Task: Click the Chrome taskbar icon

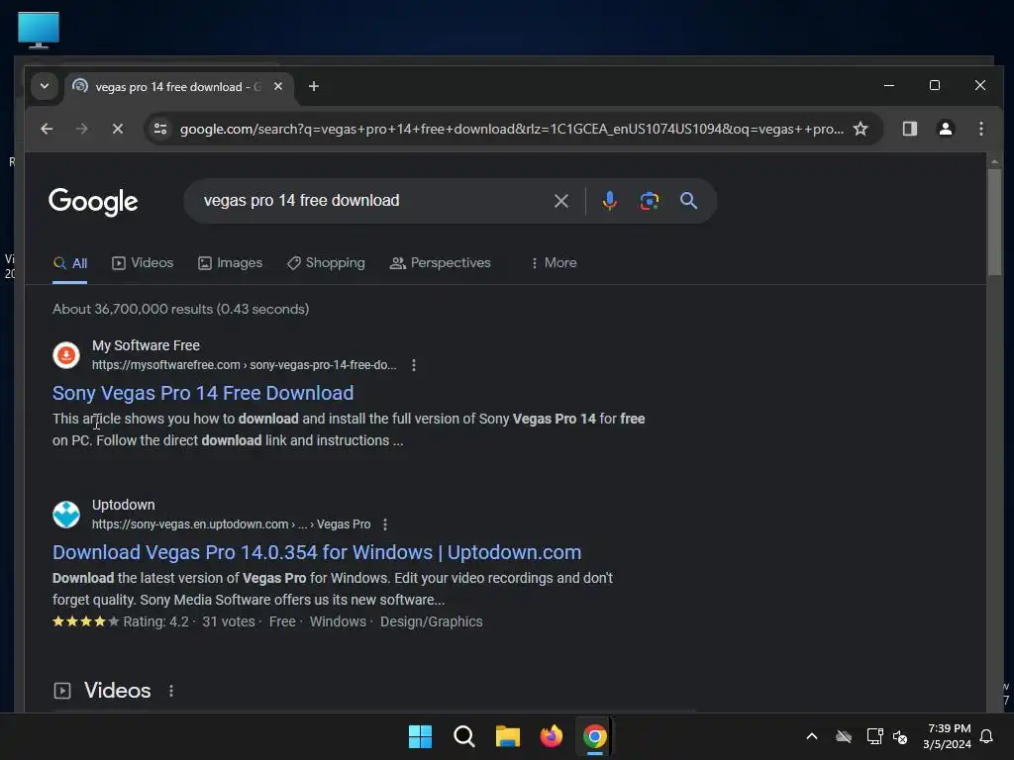Action: coord(594,736)
